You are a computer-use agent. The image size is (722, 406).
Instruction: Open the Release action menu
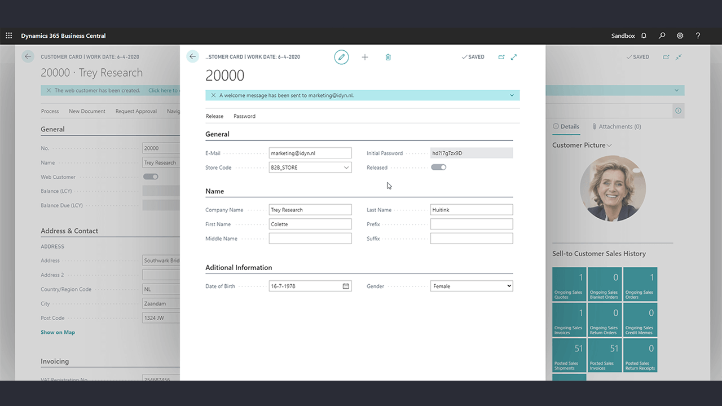pos(214,116)
